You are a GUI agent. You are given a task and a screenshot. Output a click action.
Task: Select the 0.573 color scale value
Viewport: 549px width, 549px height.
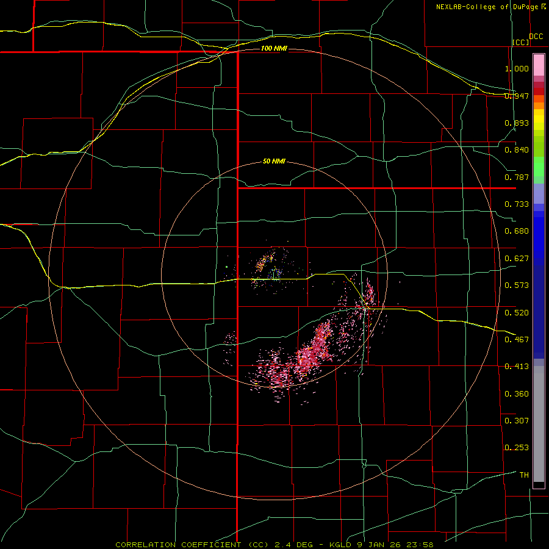click(x=517, y=285)
